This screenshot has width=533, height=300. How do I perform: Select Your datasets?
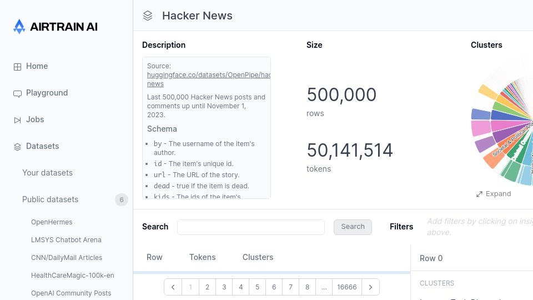click(x=48, y=173)
